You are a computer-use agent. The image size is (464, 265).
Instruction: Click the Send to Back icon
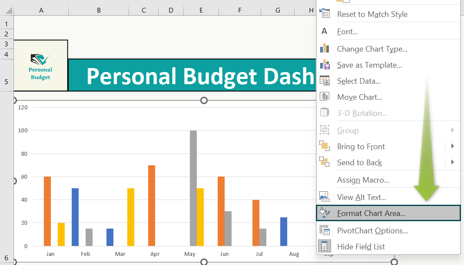pyautogui.click(x=325, y=162)
